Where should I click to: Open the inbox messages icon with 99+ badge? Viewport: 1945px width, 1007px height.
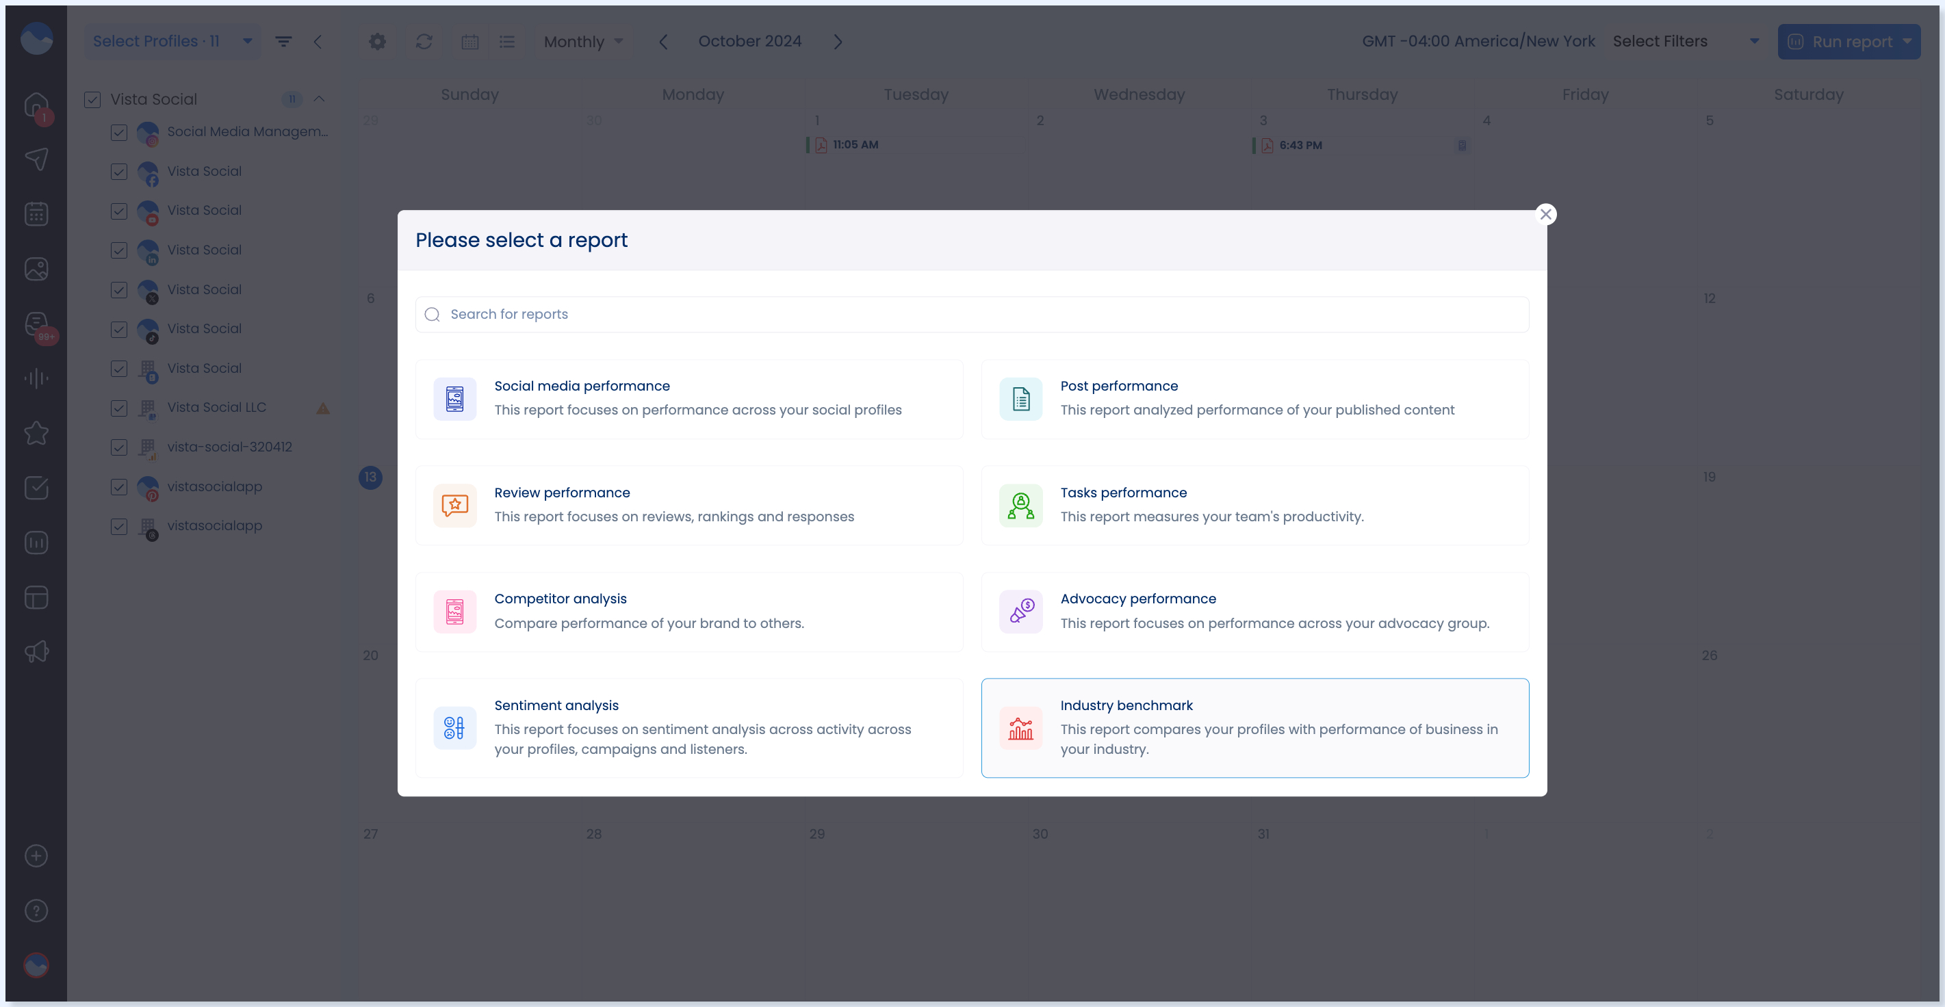(36, 324)
